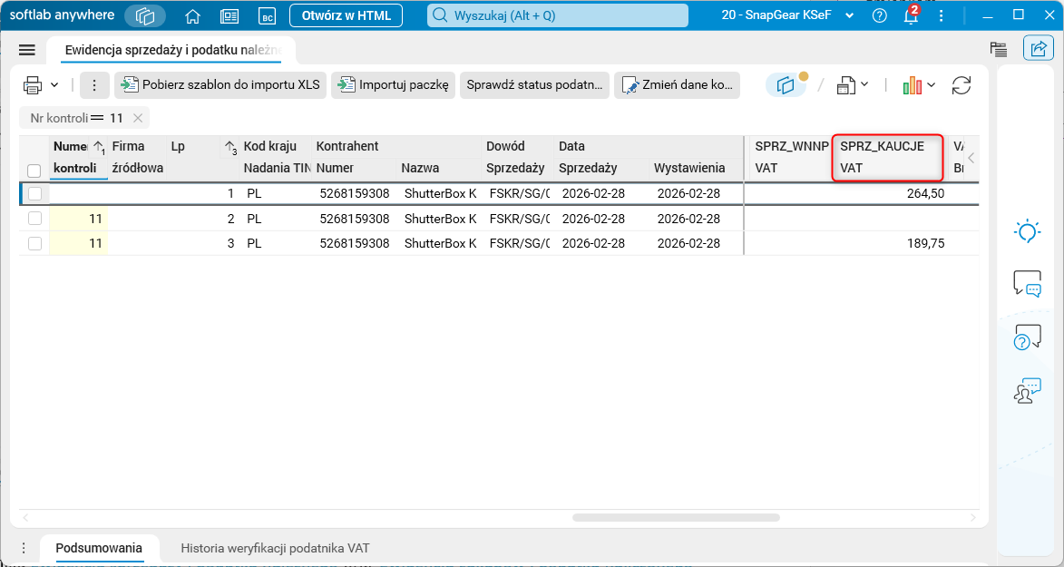Tick the checkbox for the Lp 2 row
The width and height of the screenshot is (1064, 567).
[x=34, y=219]
